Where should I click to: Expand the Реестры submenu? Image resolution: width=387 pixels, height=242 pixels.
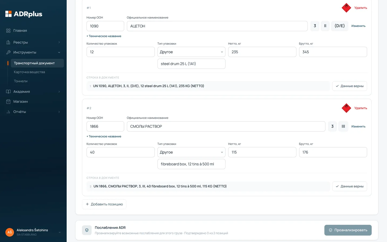59,42
